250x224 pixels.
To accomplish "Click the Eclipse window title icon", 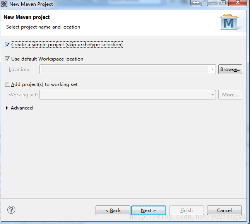I will point(4,4).
